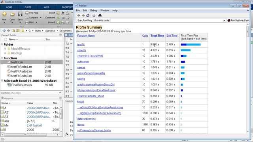Screen dimensions: 253x142
Task: Click the fx icon at command prompt
Action: coord(67,134)
